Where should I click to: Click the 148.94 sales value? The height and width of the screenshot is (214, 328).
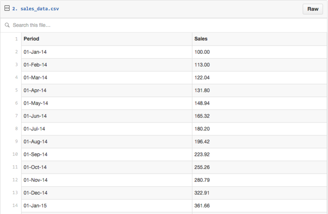[202, 103]
